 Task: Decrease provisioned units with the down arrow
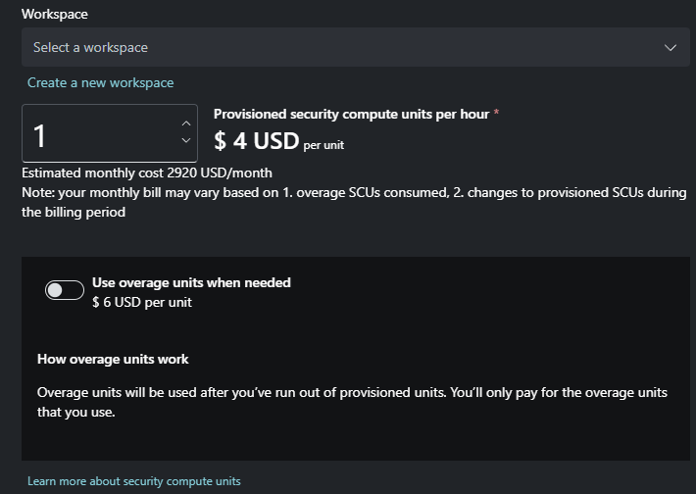(186, 141)
